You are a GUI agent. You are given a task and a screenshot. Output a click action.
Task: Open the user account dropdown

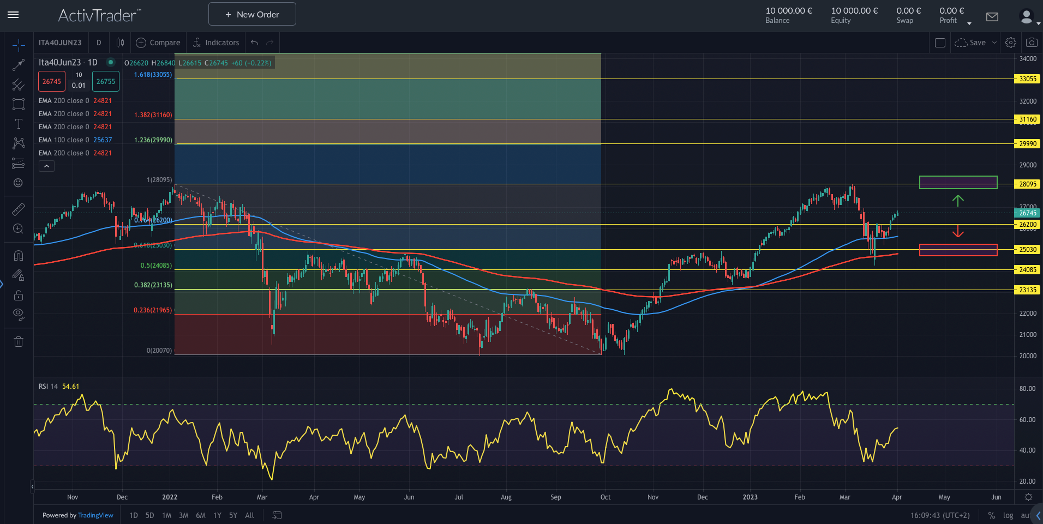point(1028,17)
